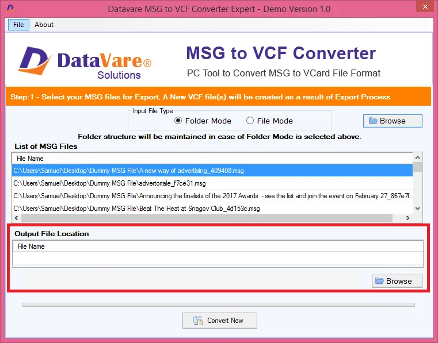Click the File Name column header in MSG list
Screen dimensions: 438x343
pyautogui.click(x=212, y=159)
